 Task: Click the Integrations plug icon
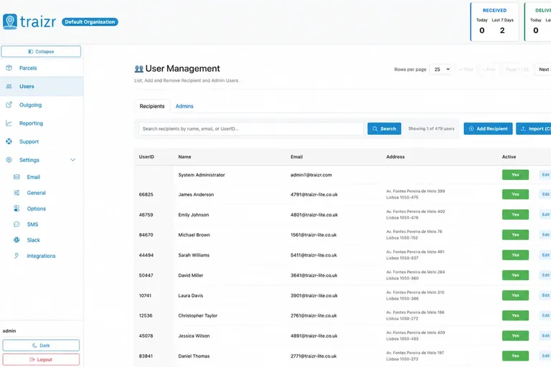pos(17,256)
